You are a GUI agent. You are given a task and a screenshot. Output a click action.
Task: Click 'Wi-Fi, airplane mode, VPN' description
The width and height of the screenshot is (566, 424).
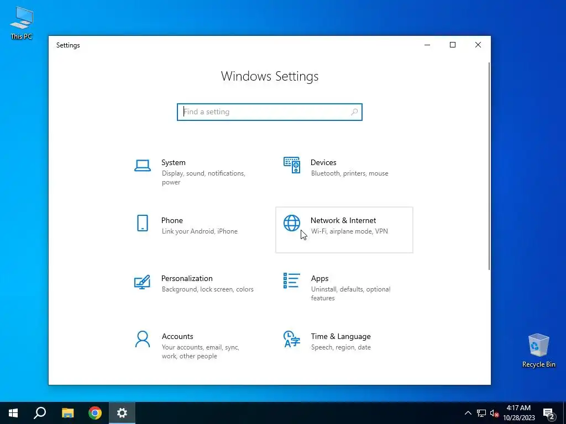(349, 231)
